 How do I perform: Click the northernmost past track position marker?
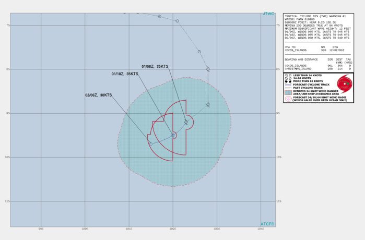pos(125,13)
